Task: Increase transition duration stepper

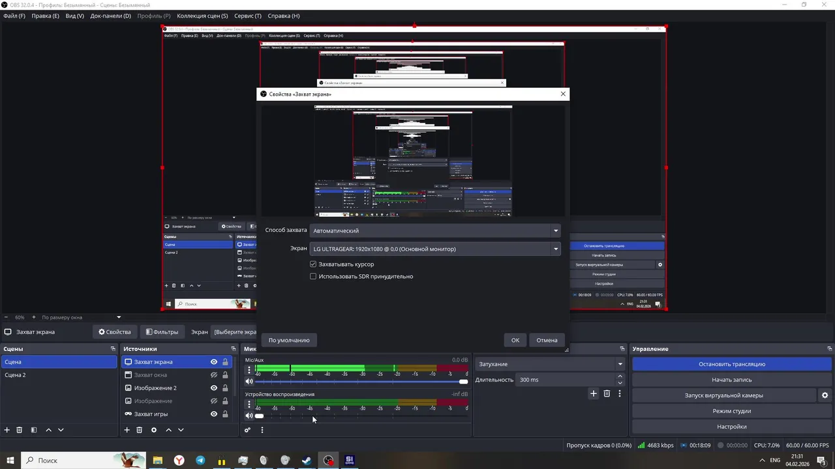Action: tap(620, 377)
